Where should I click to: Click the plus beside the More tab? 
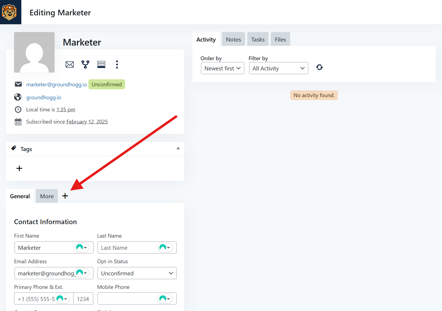[65, 196]
